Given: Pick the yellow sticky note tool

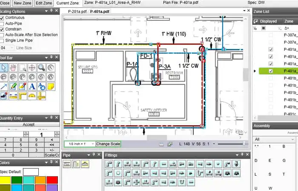Looking at the screenshot, I should click(x=51, y=87).
